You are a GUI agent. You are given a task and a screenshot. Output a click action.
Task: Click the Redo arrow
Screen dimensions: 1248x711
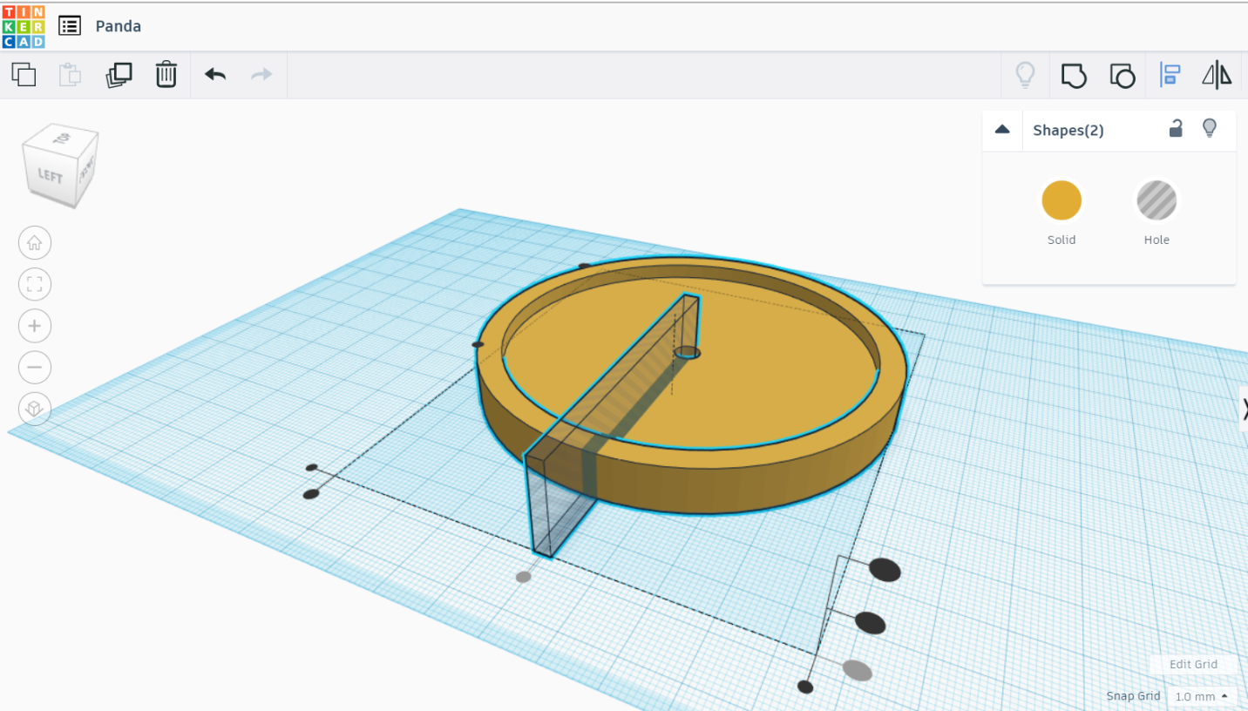pyautogui.click(x=261, y=75)
